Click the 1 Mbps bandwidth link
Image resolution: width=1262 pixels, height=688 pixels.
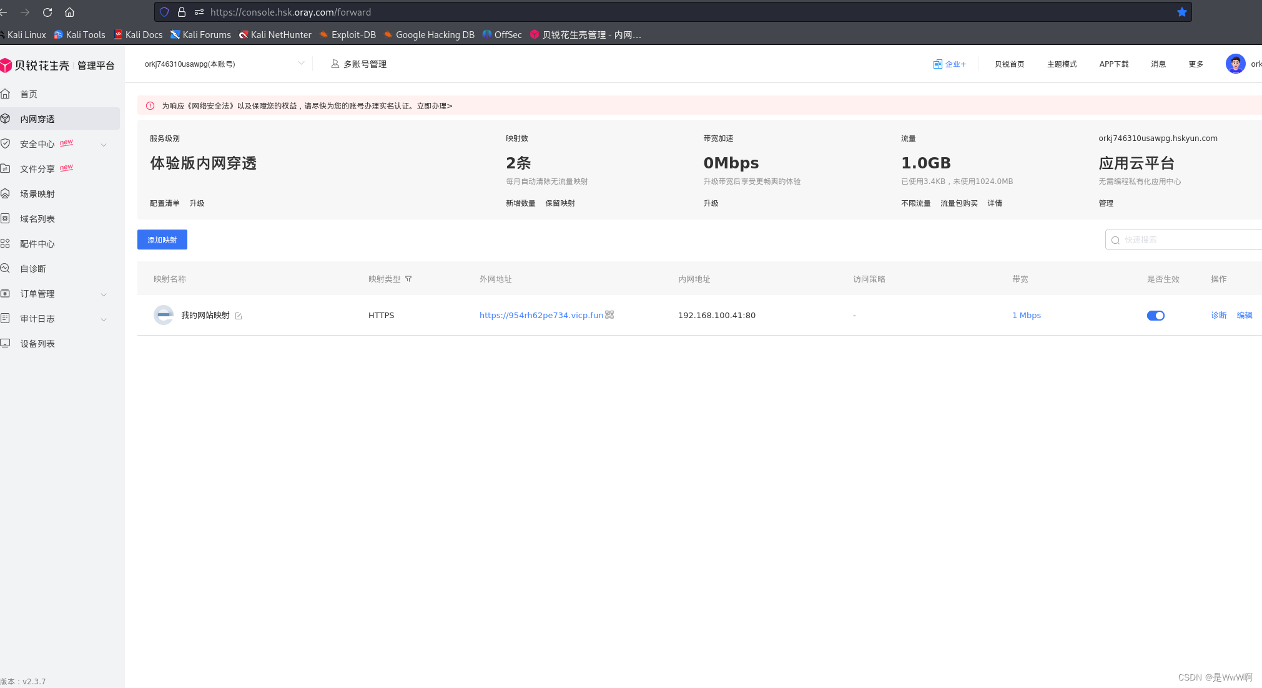pos(1026,316)
